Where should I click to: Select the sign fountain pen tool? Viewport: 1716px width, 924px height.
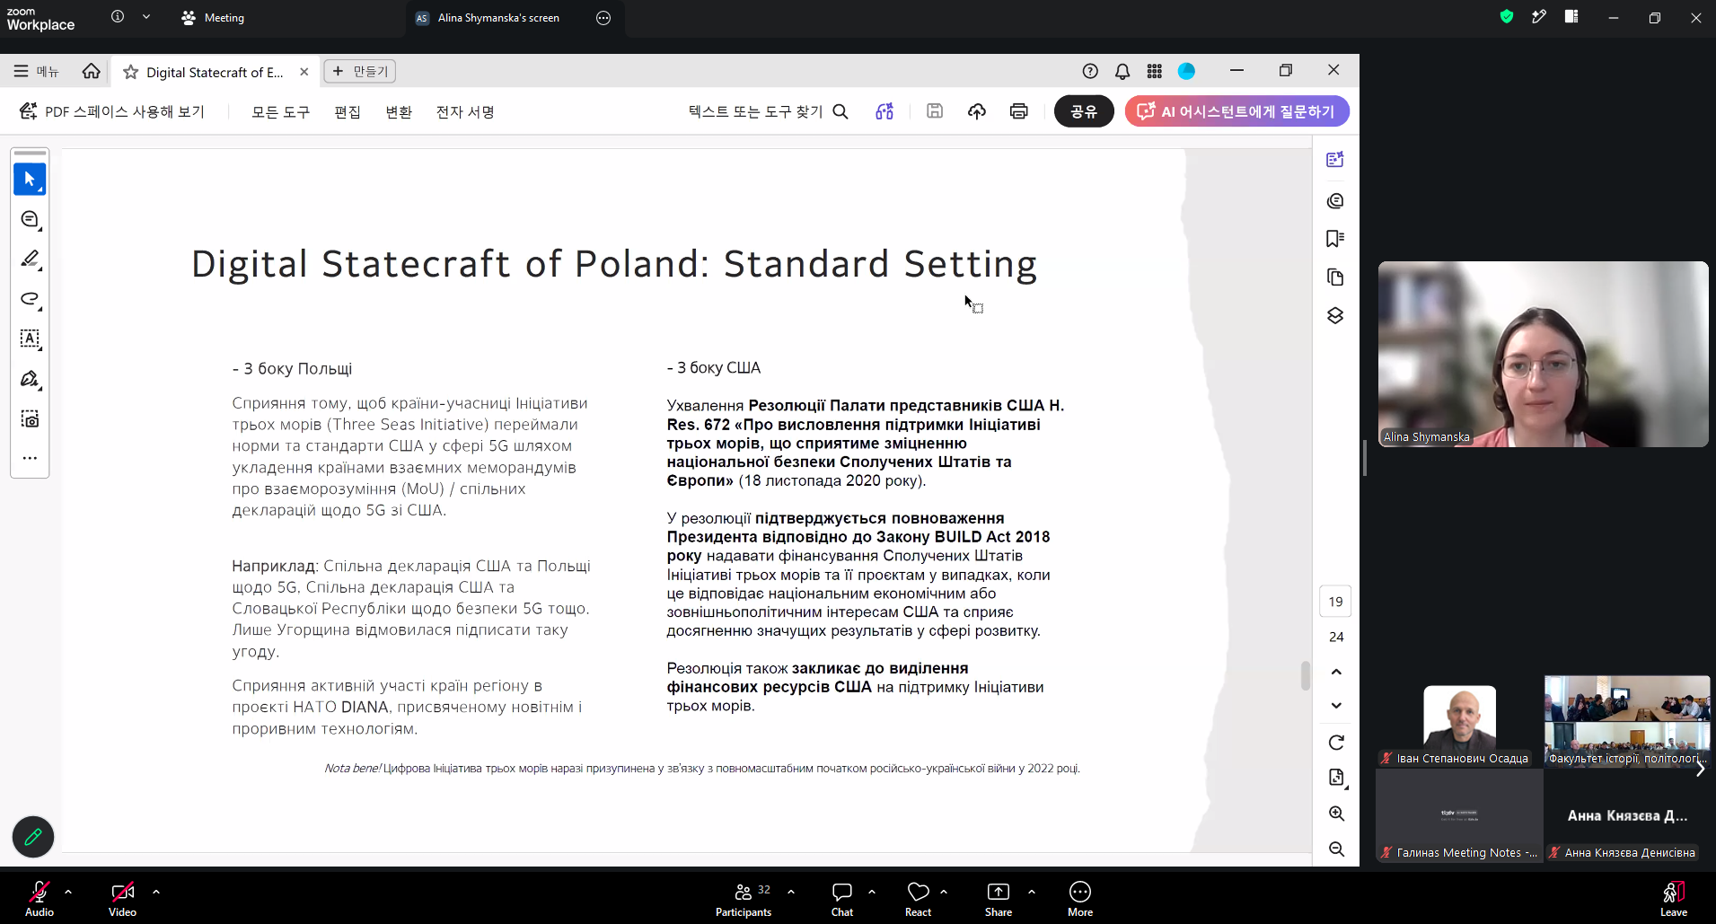[30, 379]
